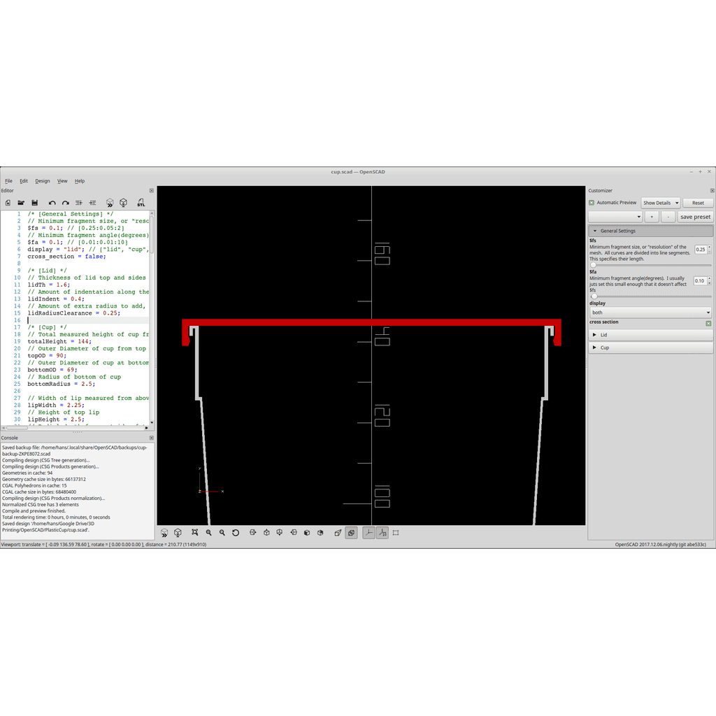Click the Undo arrow icon
The width and height of the screenshot is (716, 716).
coord(52,203)
